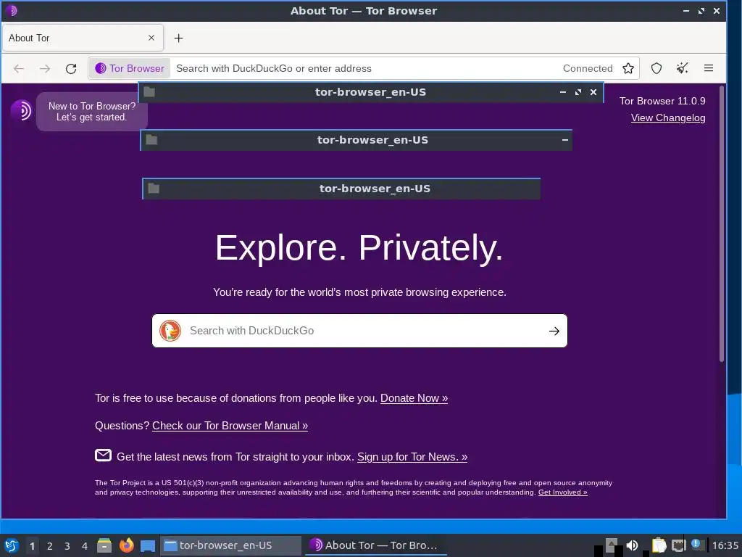Minimize the second tor-browser_en-US window

click(564, 140)
